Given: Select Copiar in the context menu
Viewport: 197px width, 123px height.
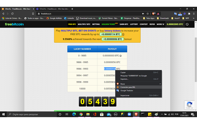Looking at the screenshot, I should tap(139, 73).
